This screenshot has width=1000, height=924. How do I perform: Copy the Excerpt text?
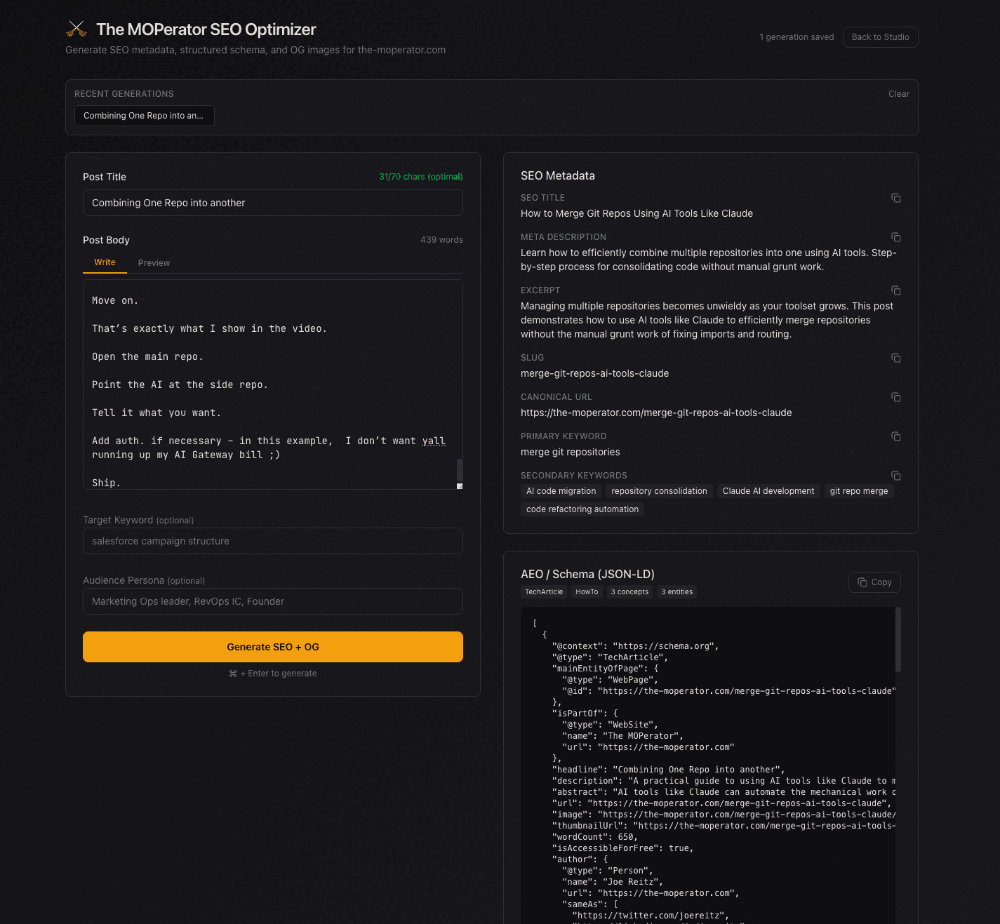(x=896, y=290)
